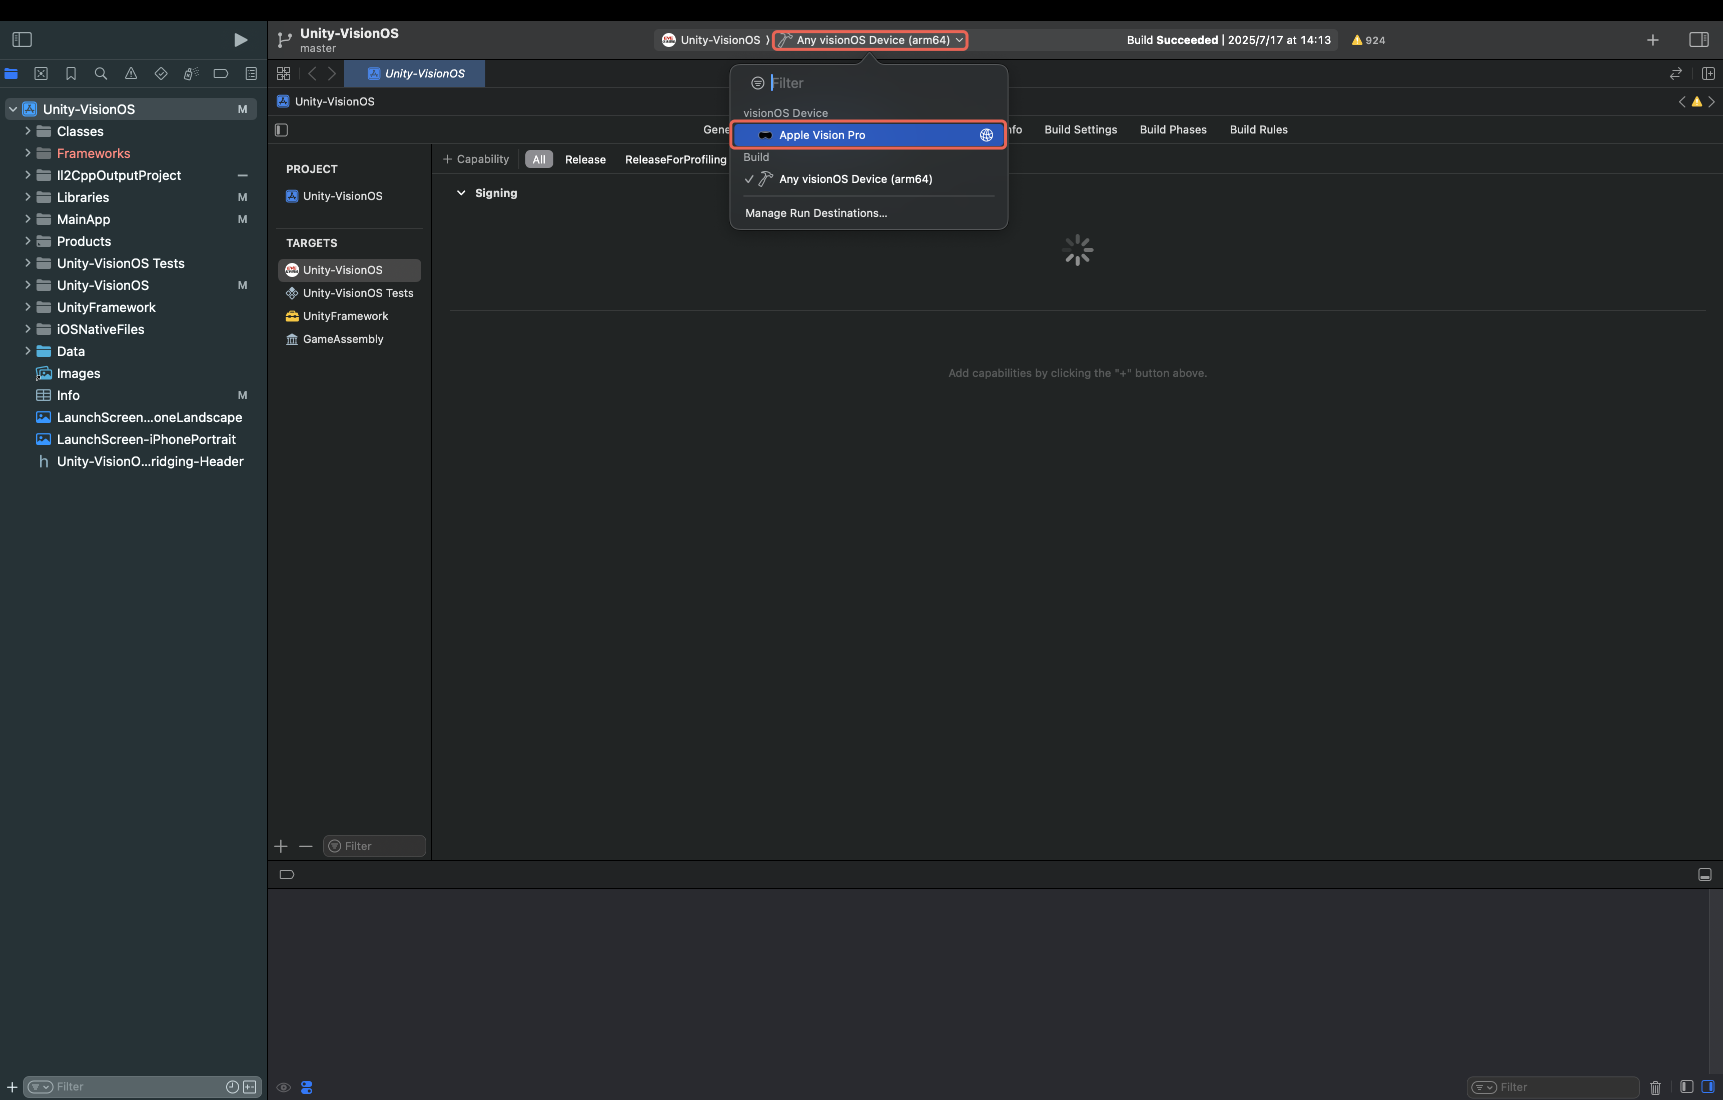Hide the debug area with the panel button

point(1705,874)
